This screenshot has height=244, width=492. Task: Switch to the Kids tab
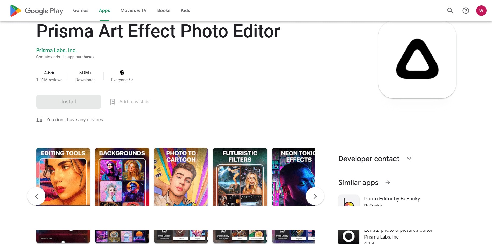[x=185, y=10]
